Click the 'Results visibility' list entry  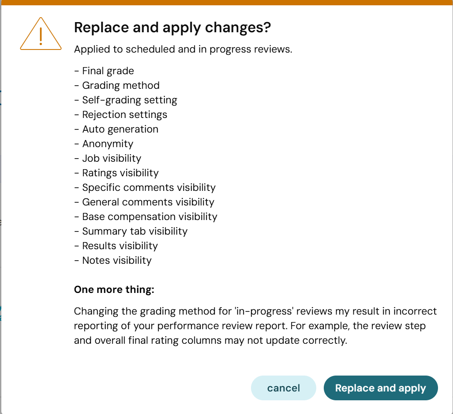(x=116, y=246)
